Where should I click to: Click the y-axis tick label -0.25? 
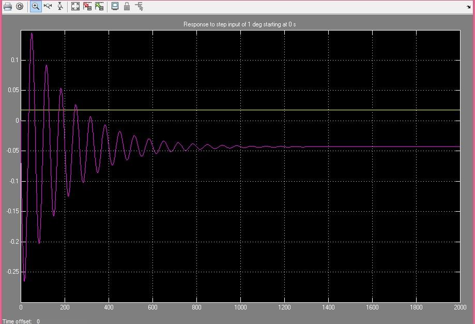12,272
